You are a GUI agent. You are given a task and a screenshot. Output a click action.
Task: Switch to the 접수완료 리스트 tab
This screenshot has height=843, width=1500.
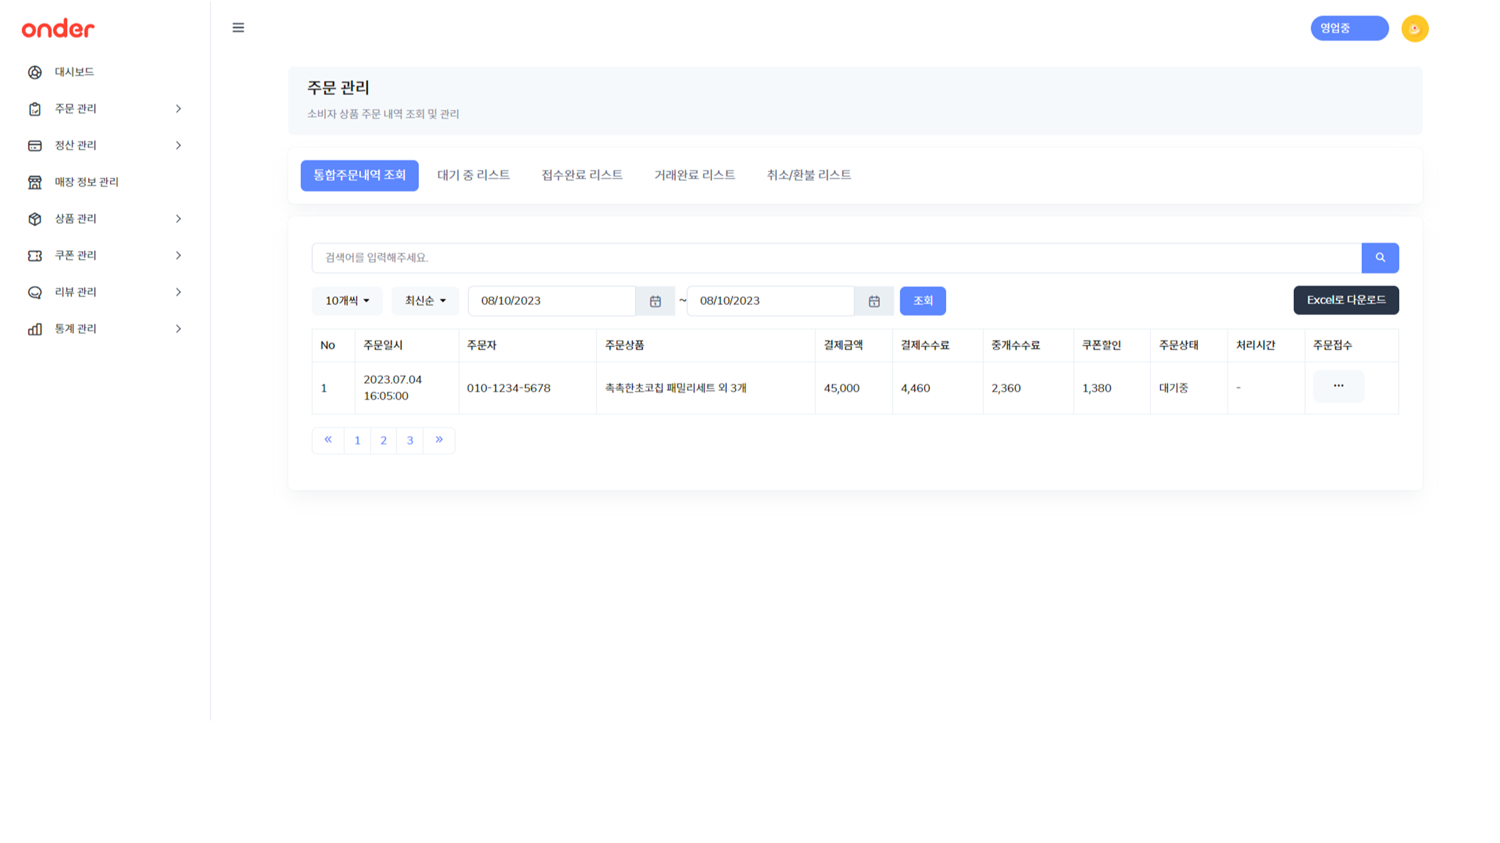tap(582, 175)
